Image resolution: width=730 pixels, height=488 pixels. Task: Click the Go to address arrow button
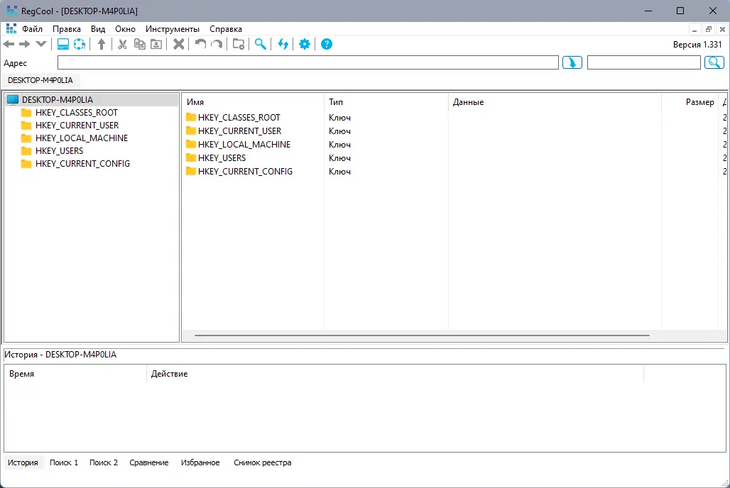[572, 62]
